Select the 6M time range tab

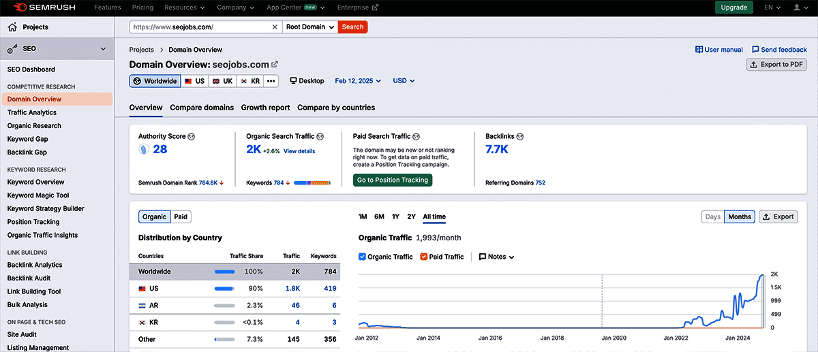pyautogui.click(x=379, y=217)
